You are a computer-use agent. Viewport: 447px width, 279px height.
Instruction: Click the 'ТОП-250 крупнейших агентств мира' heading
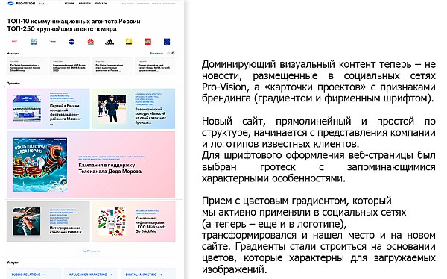point(62,29)
